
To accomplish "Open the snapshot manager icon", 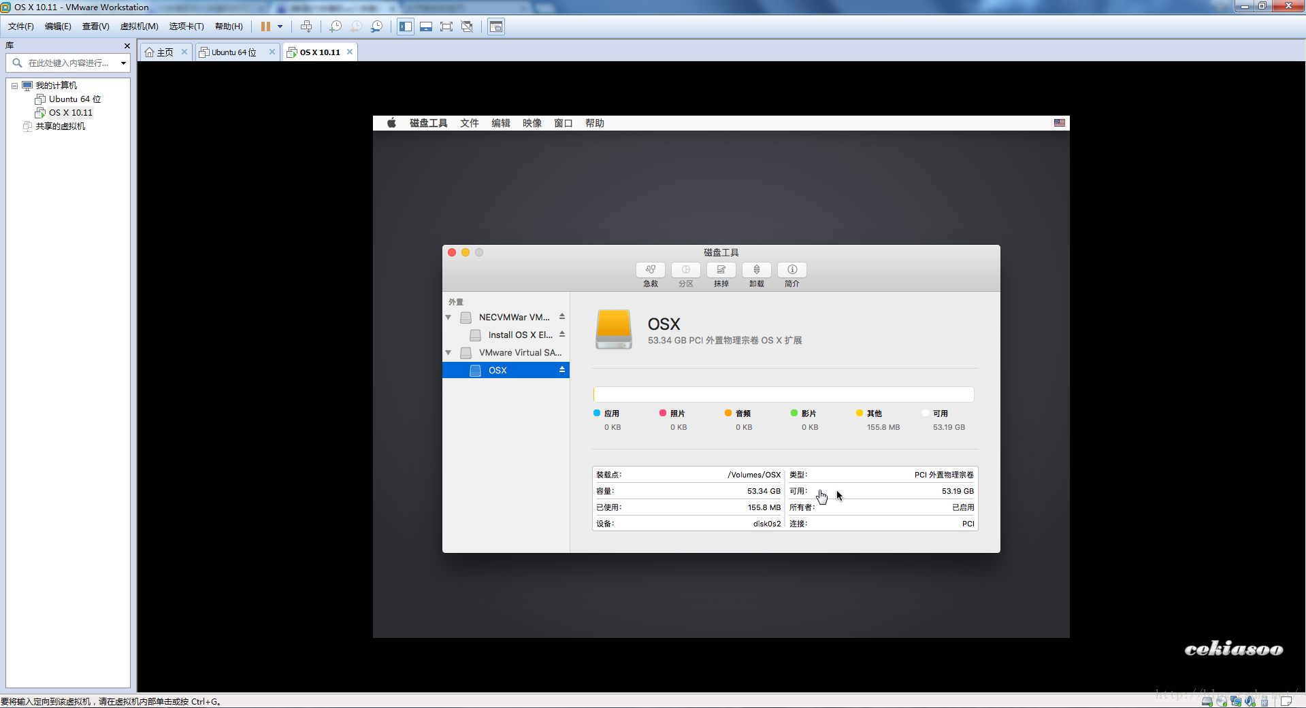I will pos(376,27).
